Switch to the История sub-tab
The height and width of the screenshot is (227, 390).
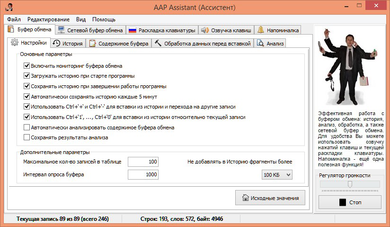(68, 43)
